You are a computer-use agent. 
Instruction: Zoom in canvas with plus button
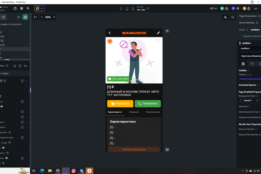coord(54,17)
